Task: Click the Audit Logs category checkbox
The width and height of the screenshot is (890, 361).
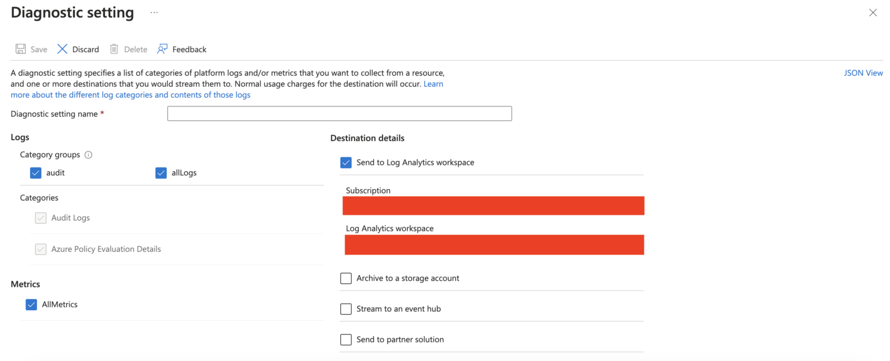Action: (41, 218)
